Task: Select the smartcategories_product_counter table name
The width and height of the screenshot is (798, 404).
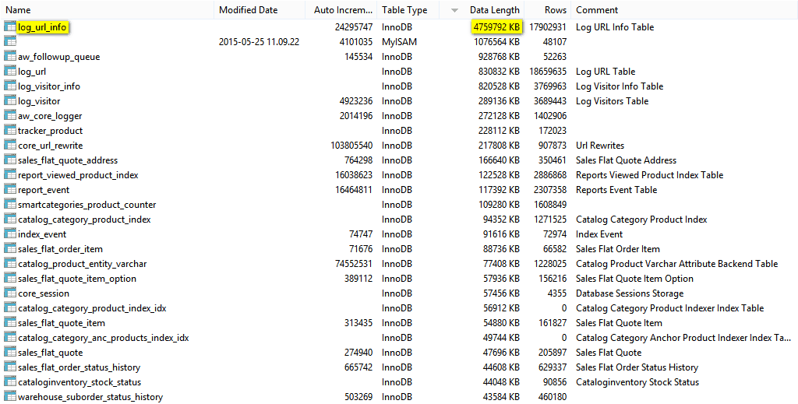Action: coord(87,205)
